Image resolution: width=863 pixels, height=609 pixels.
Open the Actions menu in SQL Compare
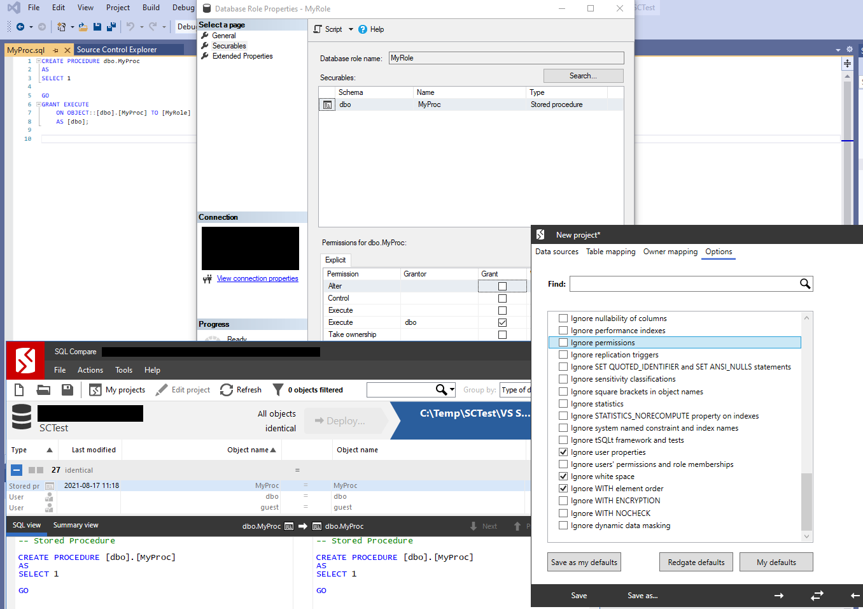pyautogui.click(x=90, y=370)
